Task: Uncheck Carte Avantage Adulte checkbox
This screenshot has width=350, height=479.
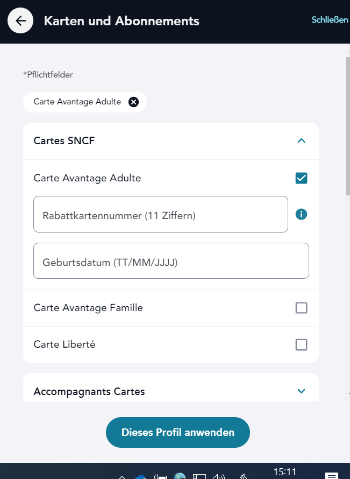Action: tap(302, 178)
